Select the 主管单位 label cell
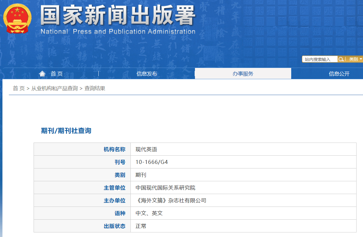 (x=82, y=188)
